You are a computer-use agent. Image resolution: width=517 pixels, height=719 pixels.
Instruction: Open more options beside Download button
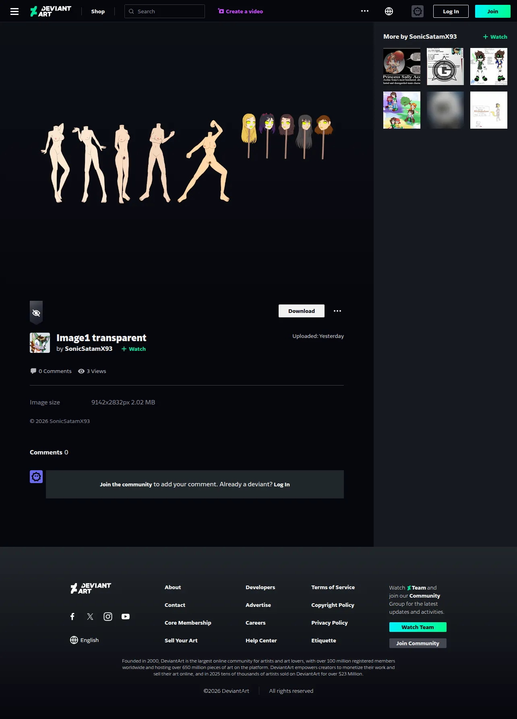pos(337,311)
